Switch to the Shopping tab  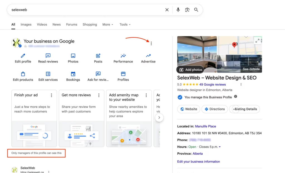[x=90, y=24]
